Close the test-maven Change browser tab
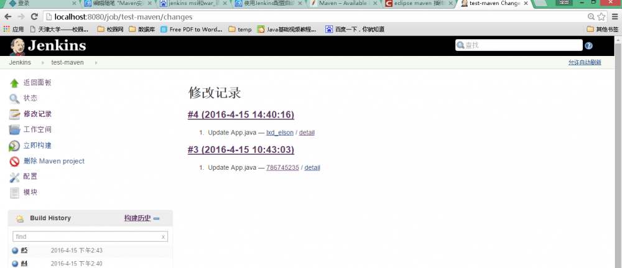 (527, 3)
